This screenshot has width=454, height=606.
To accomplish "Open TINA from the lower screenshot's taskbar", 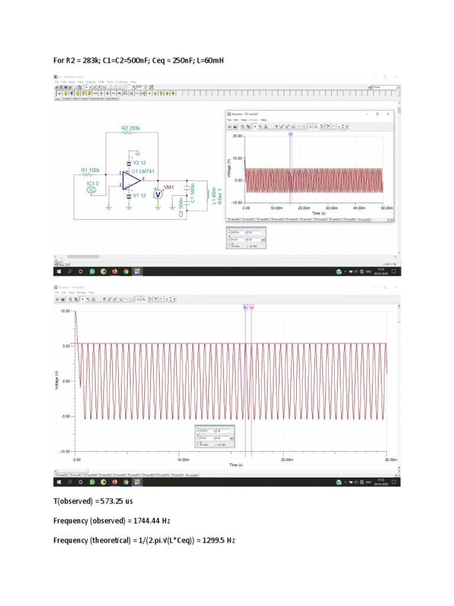I will (137, 482).
